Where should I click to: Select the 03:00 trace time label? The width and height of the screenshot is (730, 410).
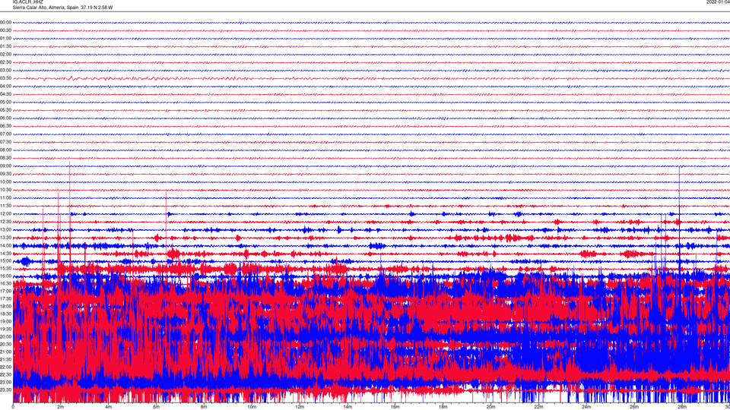click(5, 70)
